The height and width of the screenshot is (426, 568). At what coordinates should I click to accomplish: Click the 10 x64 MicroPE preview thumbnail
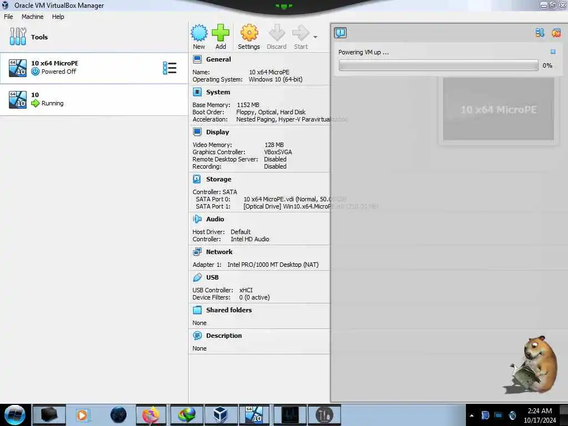click(x=498, y=109)
